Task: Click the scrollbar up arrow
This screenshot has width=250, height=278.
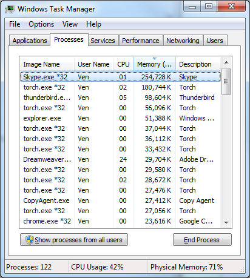Action: (x=226, y=62)
